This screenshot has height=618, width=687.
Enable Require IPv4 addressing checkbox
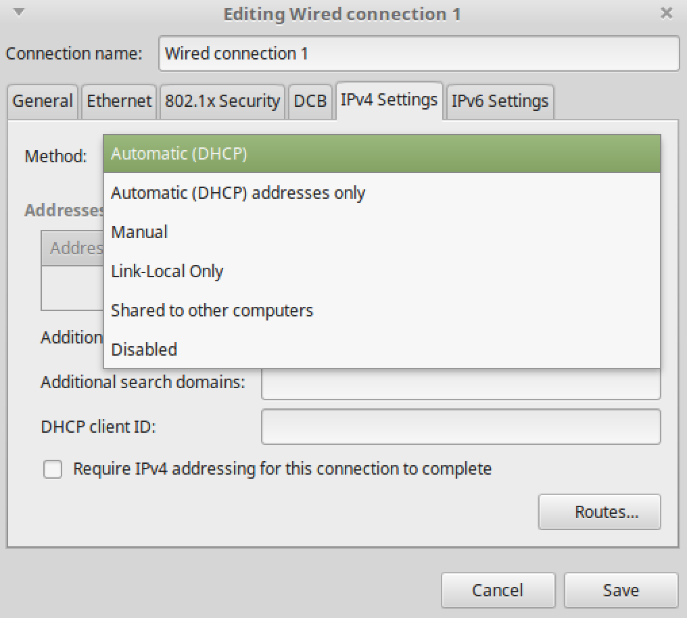(x=53, y=469)
